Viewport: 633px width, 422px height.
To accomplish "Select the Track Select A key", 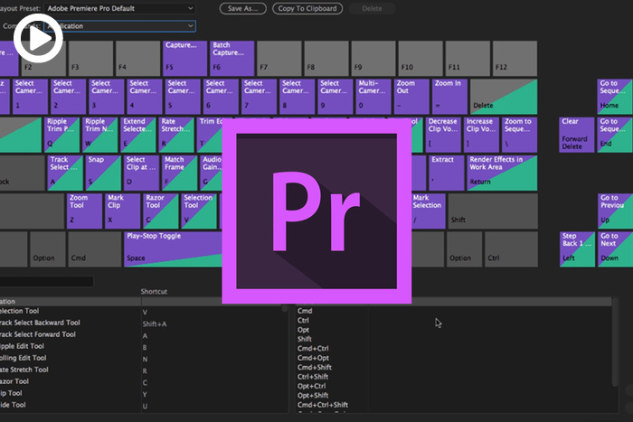I will (65, 173).
